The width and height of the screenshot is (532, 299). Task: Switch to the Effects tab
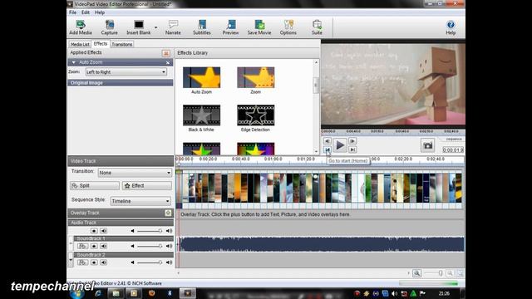(101, 44)
